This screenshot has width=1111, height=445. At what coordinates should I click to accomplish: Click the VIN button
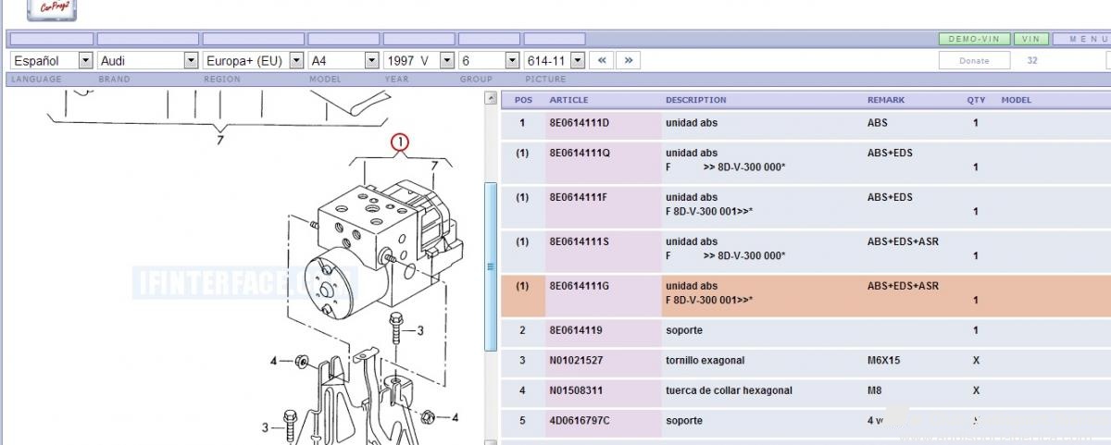point(1030,39)
